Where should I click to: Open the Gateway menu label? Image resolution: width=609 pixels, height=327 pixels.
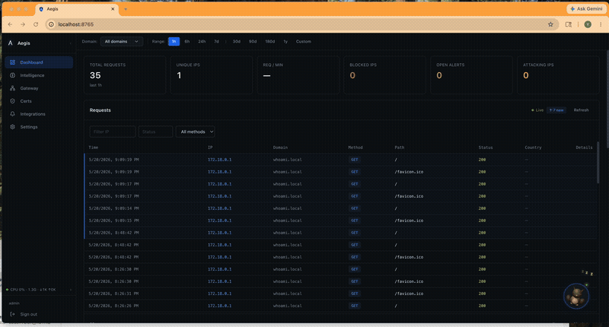click(29, 88)
